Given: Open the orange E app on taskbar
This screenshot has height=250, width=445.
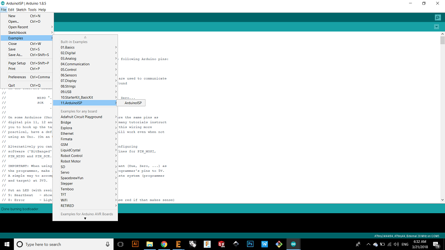Looking at the screenshot, I should coord(178,244).
